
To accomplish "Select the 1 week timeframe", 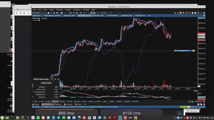I will 111,101.
